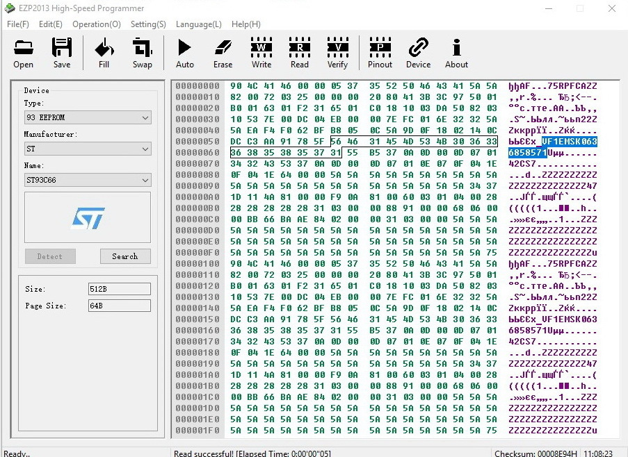
Task: Click Checksum 00008E94H in status bar
Action: pos(536,454)
